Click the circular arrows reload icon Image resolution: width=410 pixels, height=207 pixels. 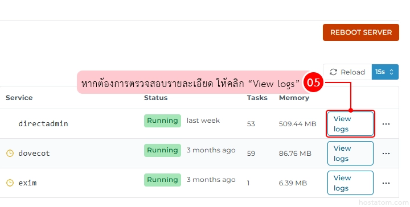point(333,72)
